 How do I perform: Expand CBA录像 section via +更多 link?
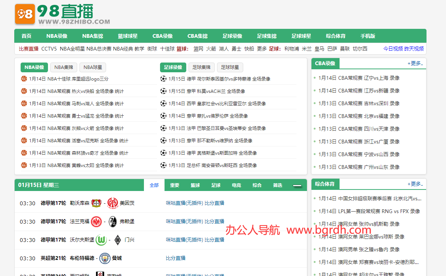tap(415, 63)
